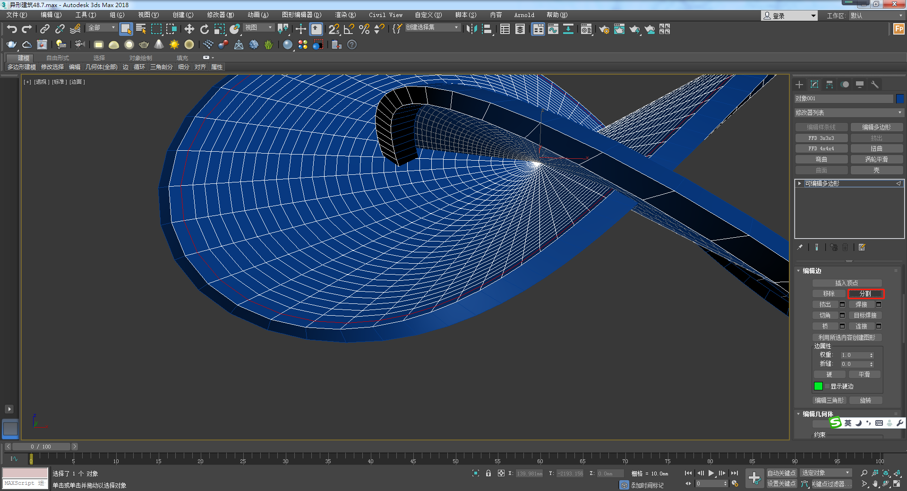Screen dimensions: 907x491
Task: Open the Hierarchy panel tab icon
Action: point(830,85)
